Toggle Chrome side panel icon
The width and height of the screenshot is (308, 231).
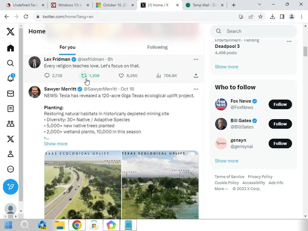tap(282, 17)
